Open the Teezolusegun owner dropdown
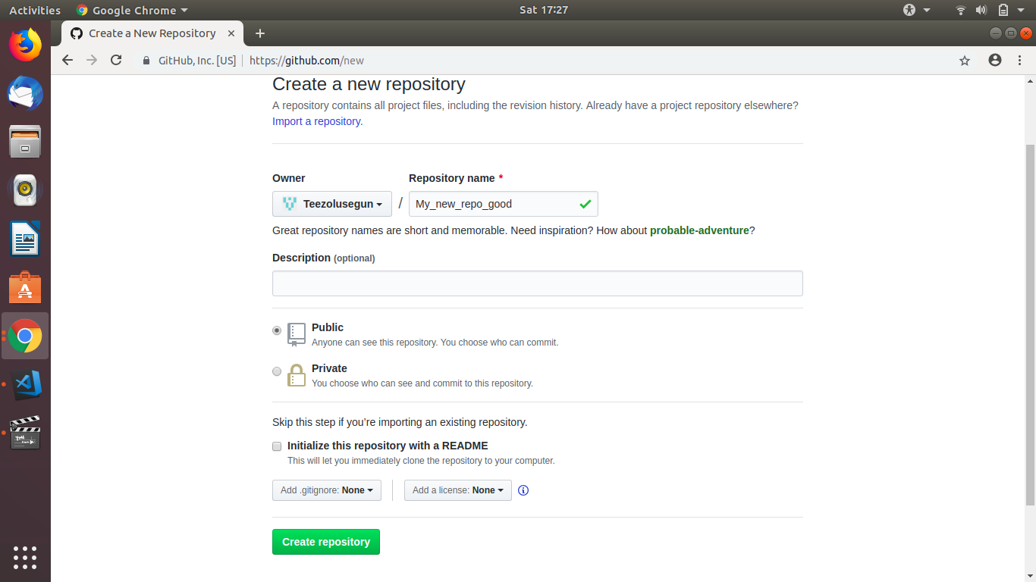 point(331,204)
